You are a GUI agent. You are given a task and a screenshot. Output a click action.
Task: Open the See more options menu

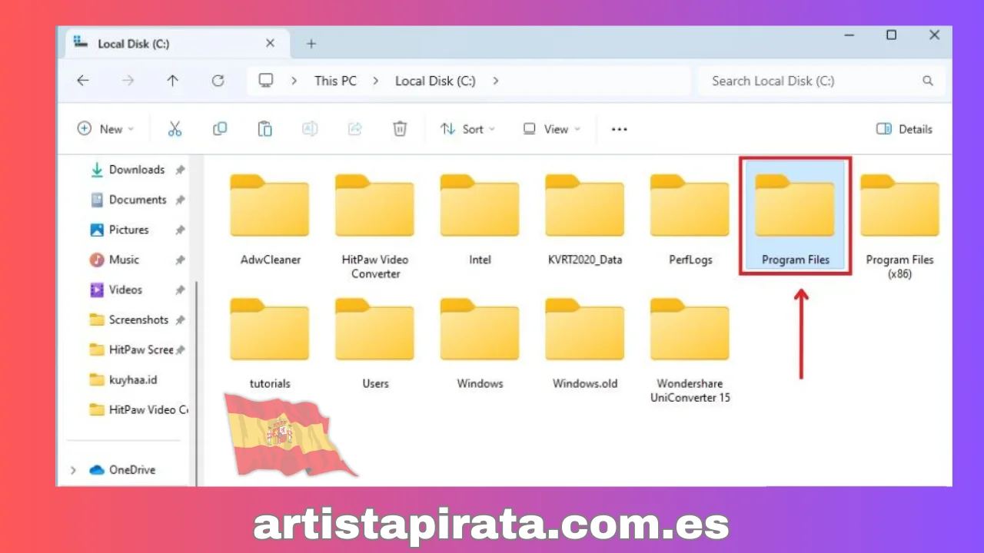coord(619,129)
